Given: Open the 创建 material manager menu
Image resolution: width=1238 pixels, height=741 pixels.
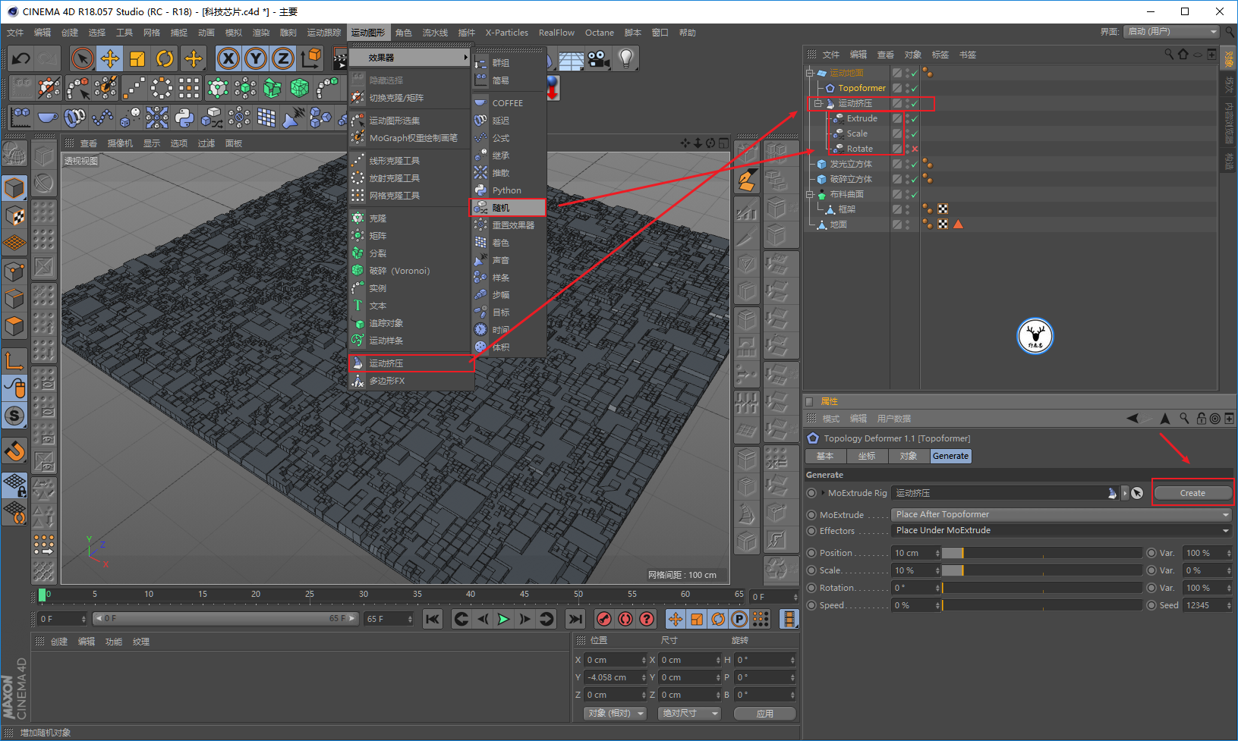Looking at the screenshot, I should [x=59, y=642].
